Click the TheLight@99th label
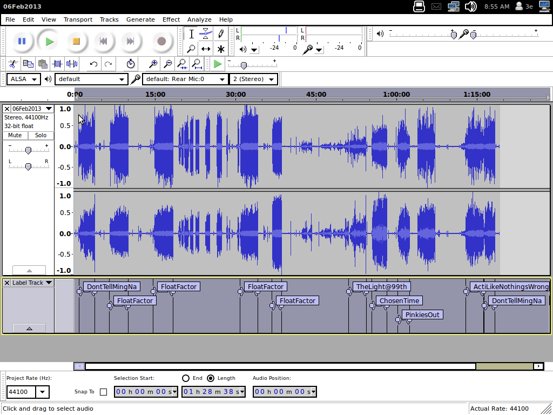 coord(382,286)
